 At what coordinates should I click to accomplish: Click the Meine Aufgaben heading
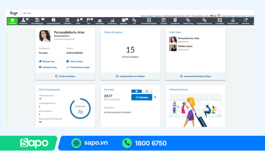click(113, 32)
